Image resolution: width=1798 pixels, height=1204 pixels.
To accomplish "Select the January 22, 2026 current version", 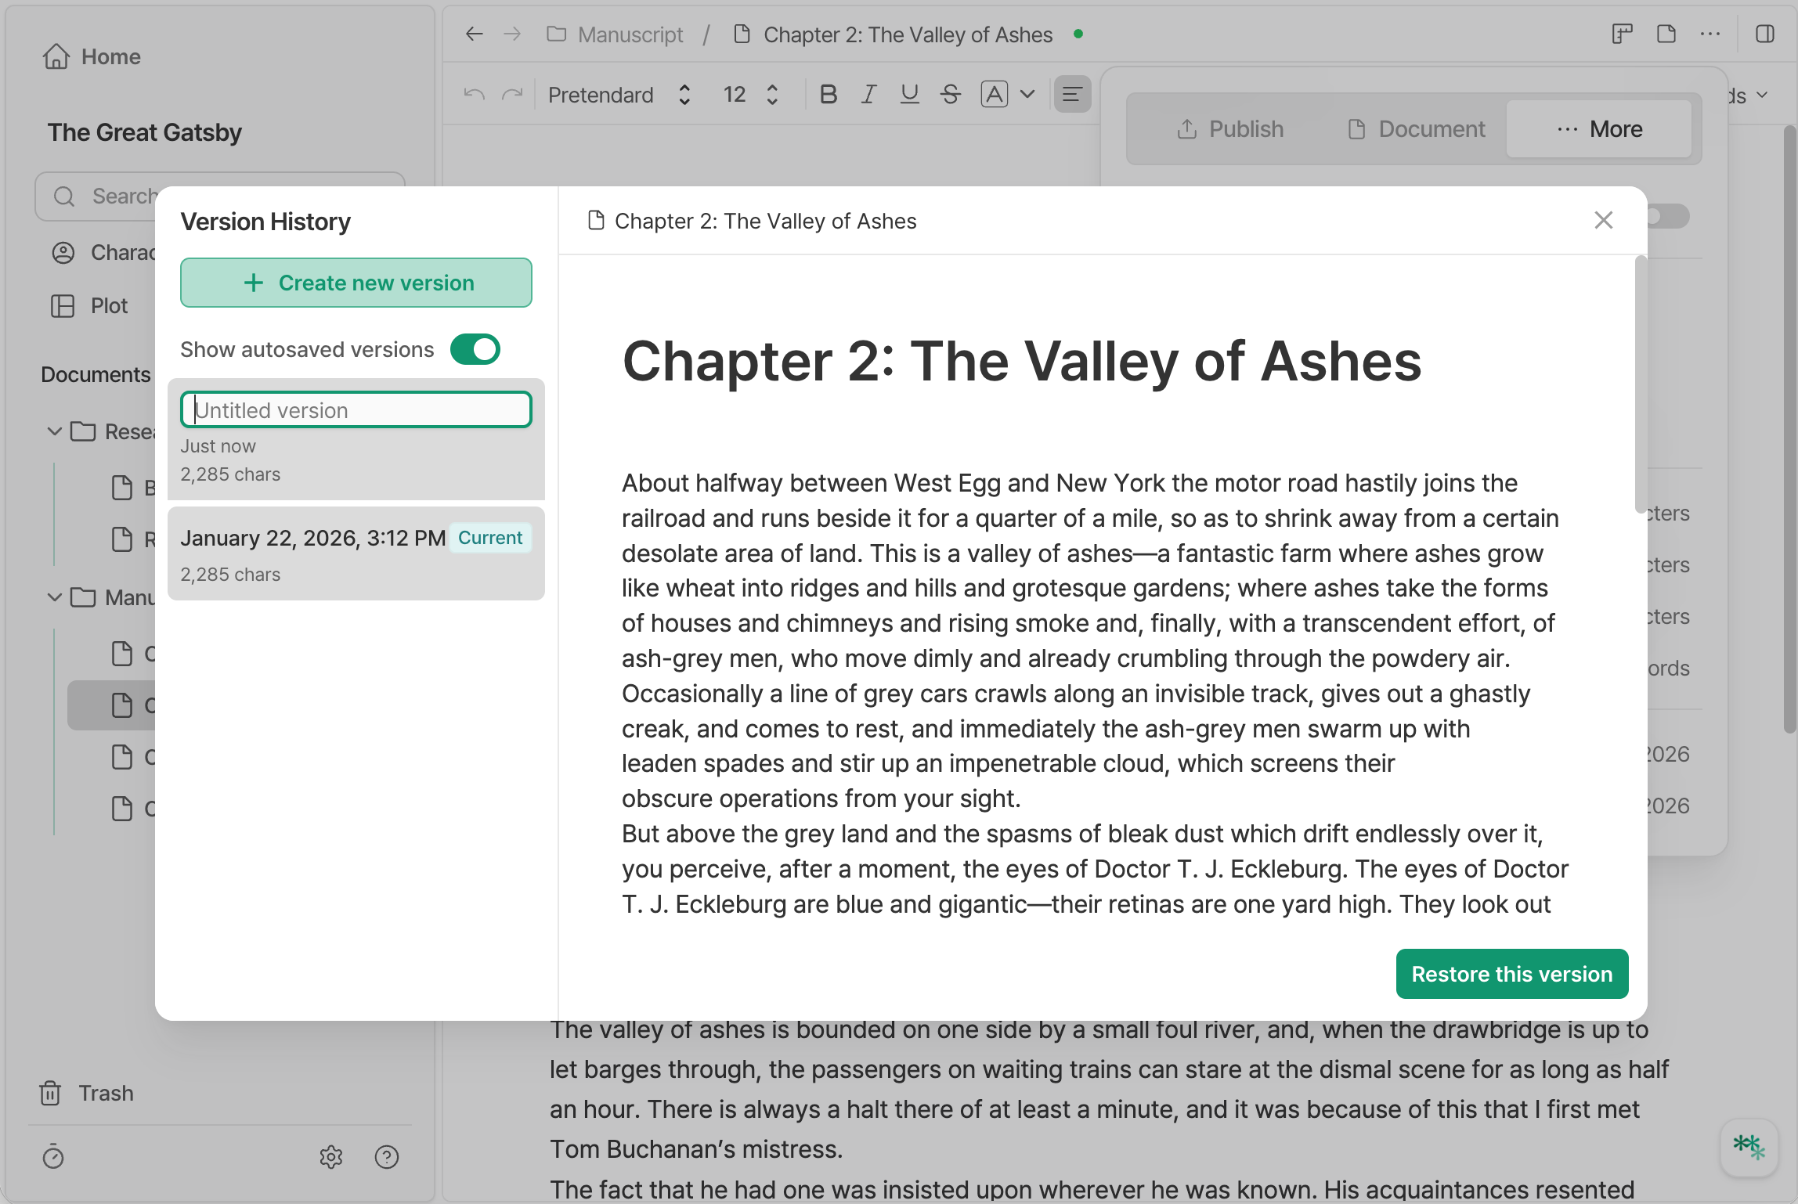I will point(356,553).
